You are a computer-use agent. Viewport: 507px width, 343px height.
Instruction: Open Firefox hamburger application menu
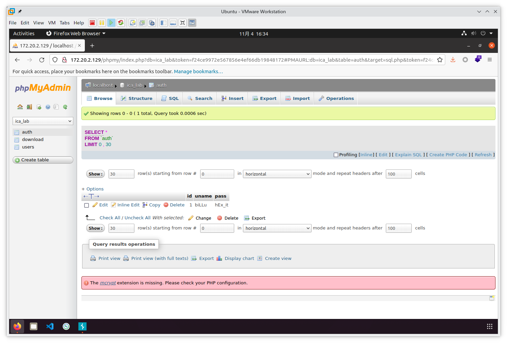coord(490,60)
